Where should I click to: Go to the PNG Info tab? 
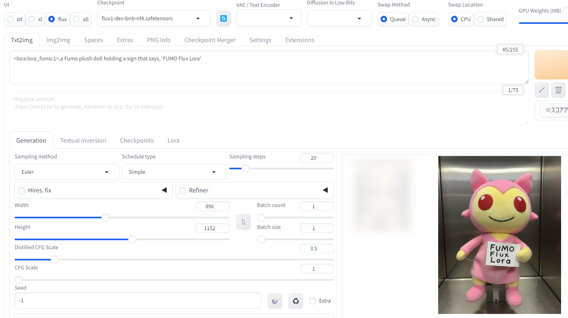159,40
